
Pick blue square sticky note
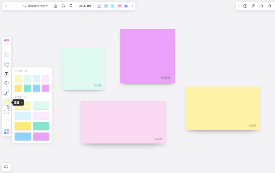(x=37, y=88)
